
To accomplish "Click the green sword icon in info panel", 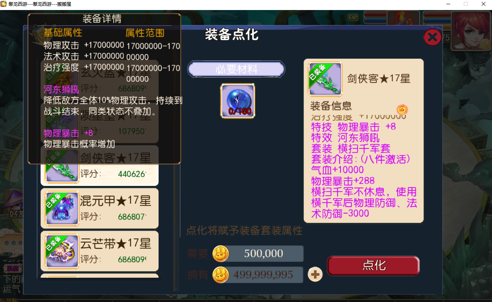I will click(325, 79).
